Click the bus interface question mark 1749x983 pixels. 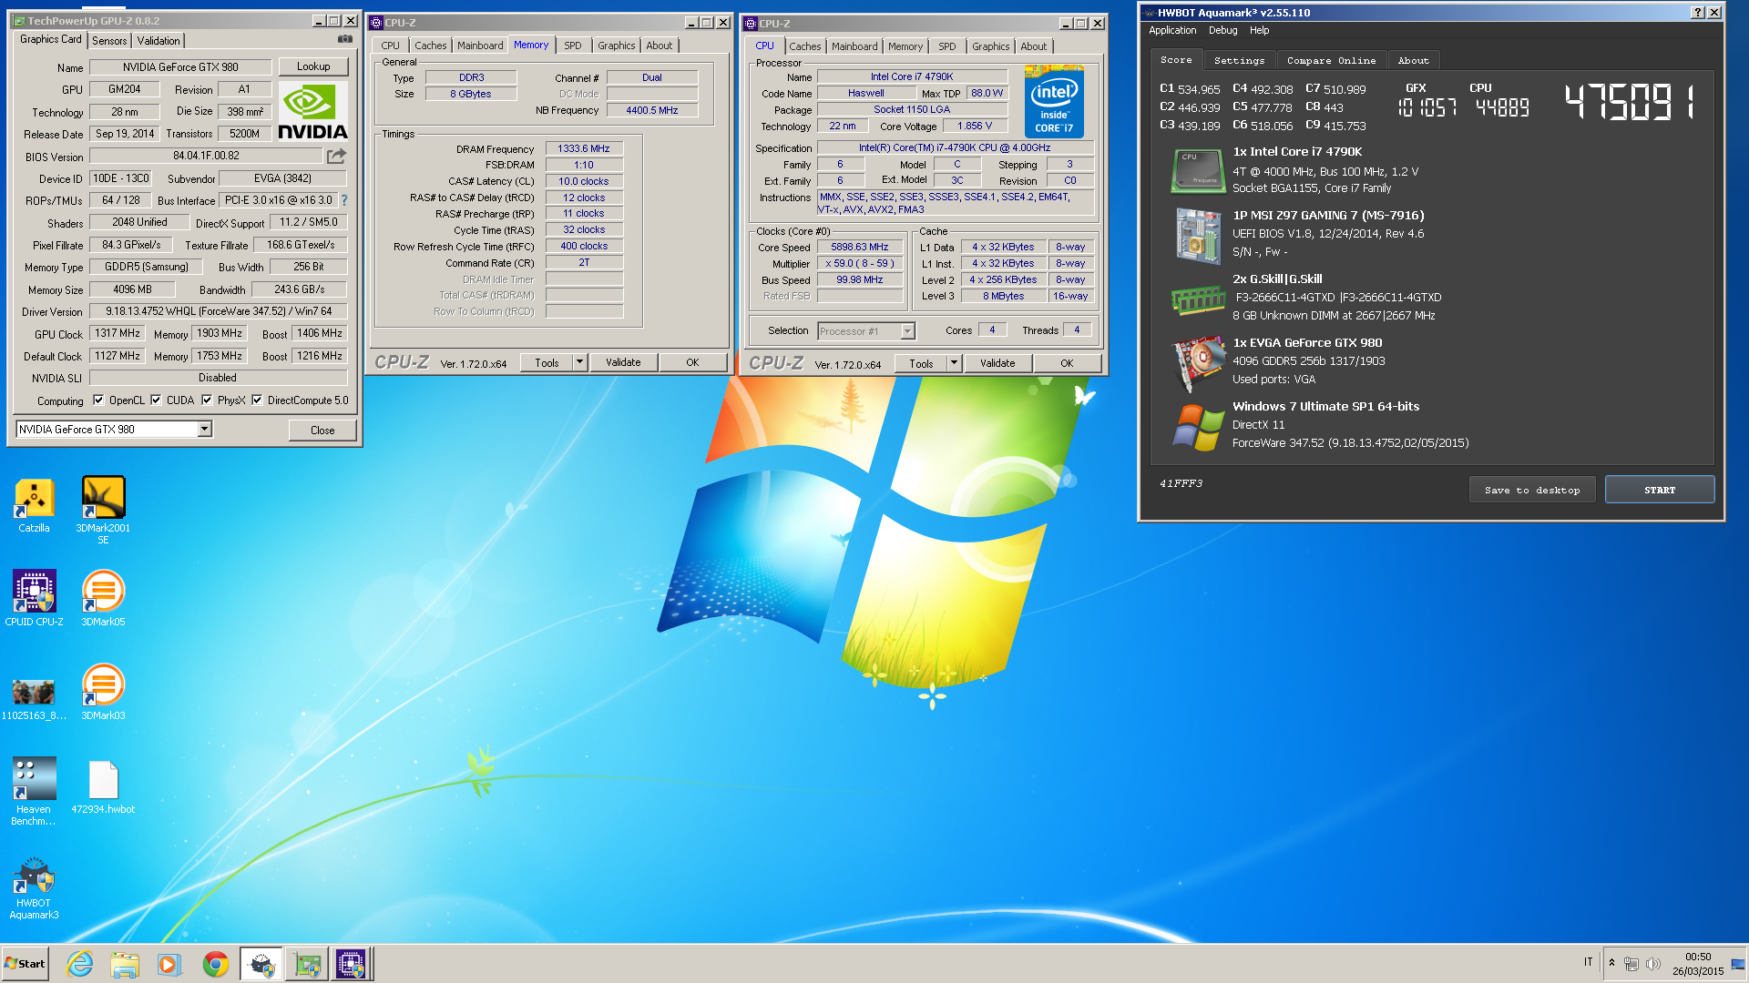coord(344,200)
